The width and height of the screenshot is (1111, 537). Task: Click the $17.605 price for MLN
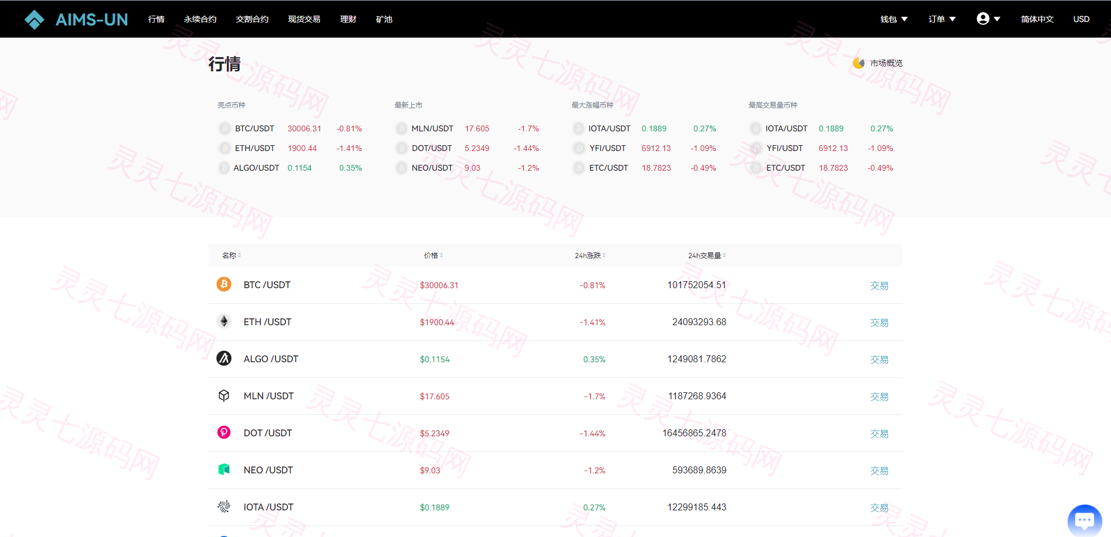pyautogui.click(x=435, y=396)
